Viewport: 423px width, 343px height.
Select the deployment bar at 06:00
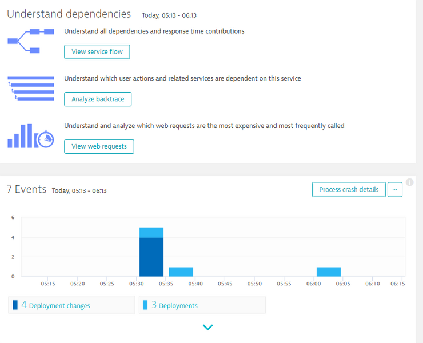329,272
